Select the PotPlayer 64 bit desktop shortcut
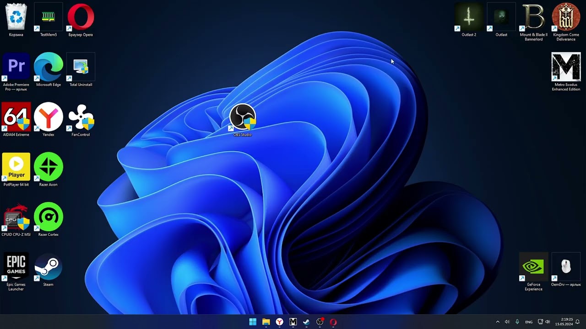 pos(16,170)
